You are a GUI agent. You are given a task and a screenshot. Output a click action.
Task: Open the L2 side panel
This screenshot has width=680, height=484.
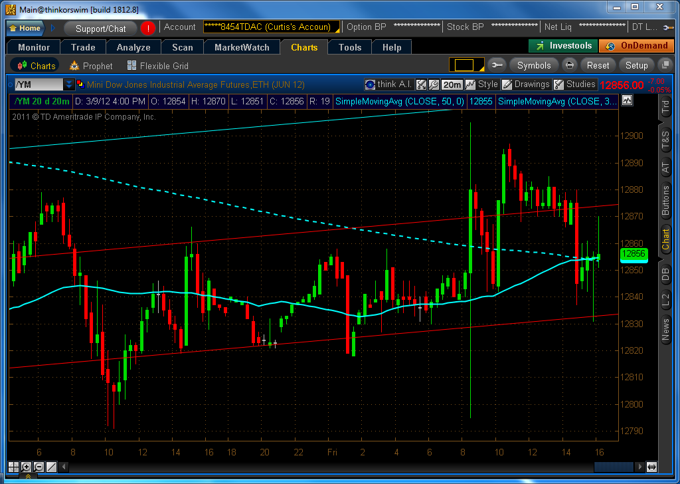pos(665,301)
